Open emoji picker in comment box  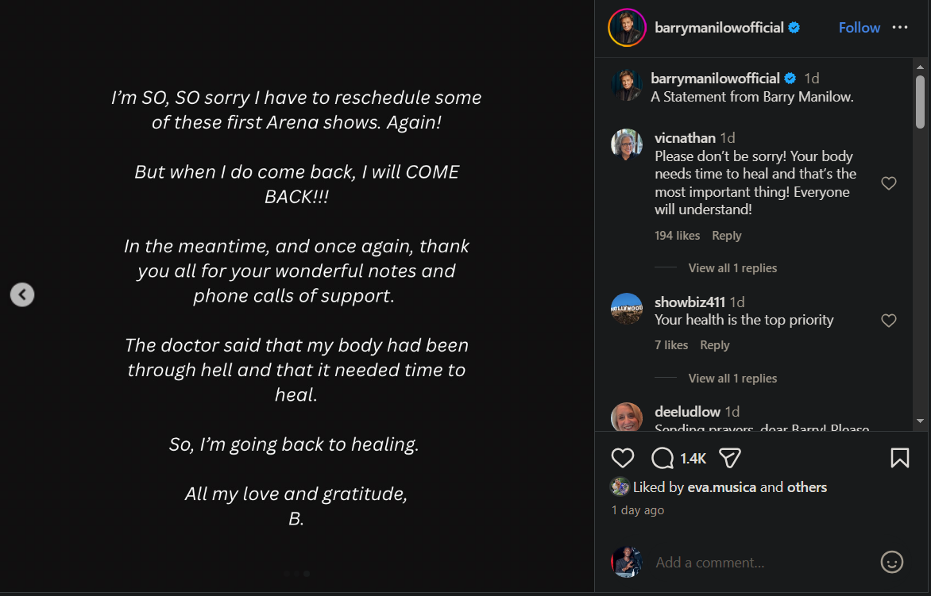pyautogui.click(x=892, y=562)
